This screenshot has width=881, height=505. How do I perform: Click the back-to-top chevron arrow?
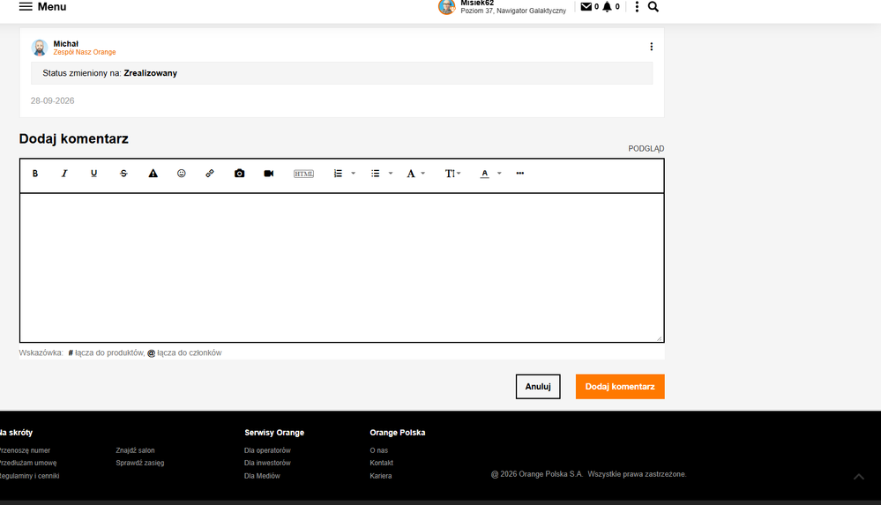point(859,476)
